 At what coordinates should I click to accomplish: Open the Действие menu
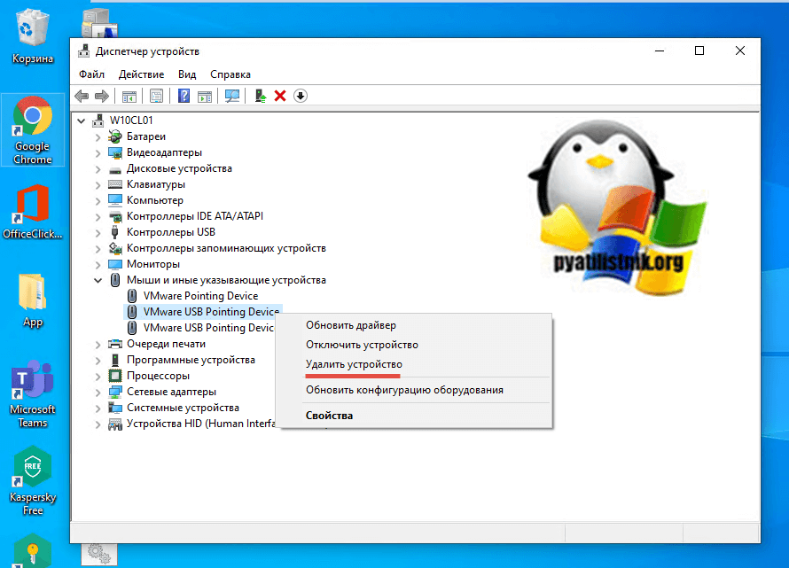pyautogui.click(x=141, y=74)
